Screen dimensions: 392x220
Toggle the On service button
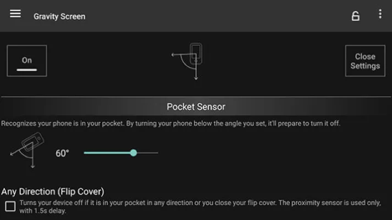coord(27,60)
